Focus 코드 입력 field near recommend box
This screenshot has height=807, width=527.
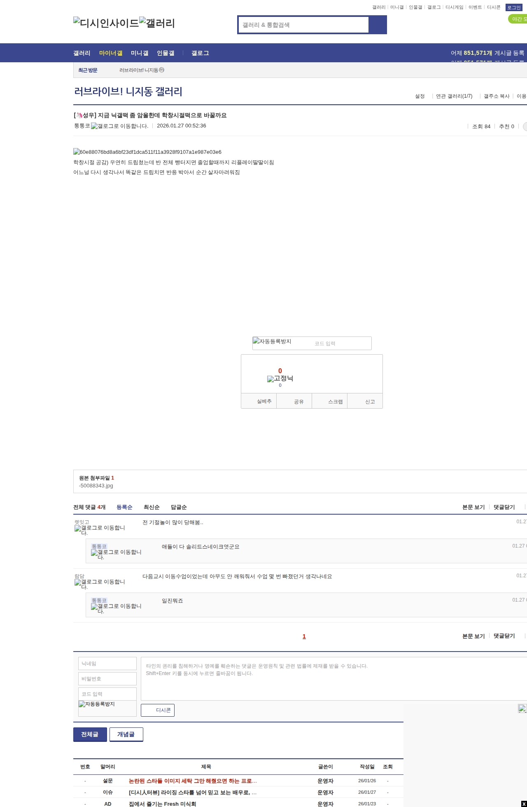pyautogui.click(x=341, y=344)
